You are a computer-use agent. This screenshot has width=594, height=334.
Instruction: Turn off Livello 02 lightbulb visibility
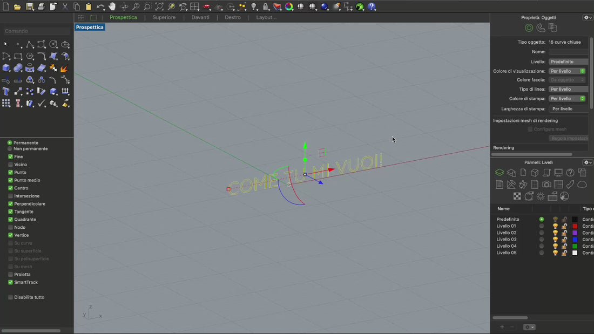click(555, 233)
